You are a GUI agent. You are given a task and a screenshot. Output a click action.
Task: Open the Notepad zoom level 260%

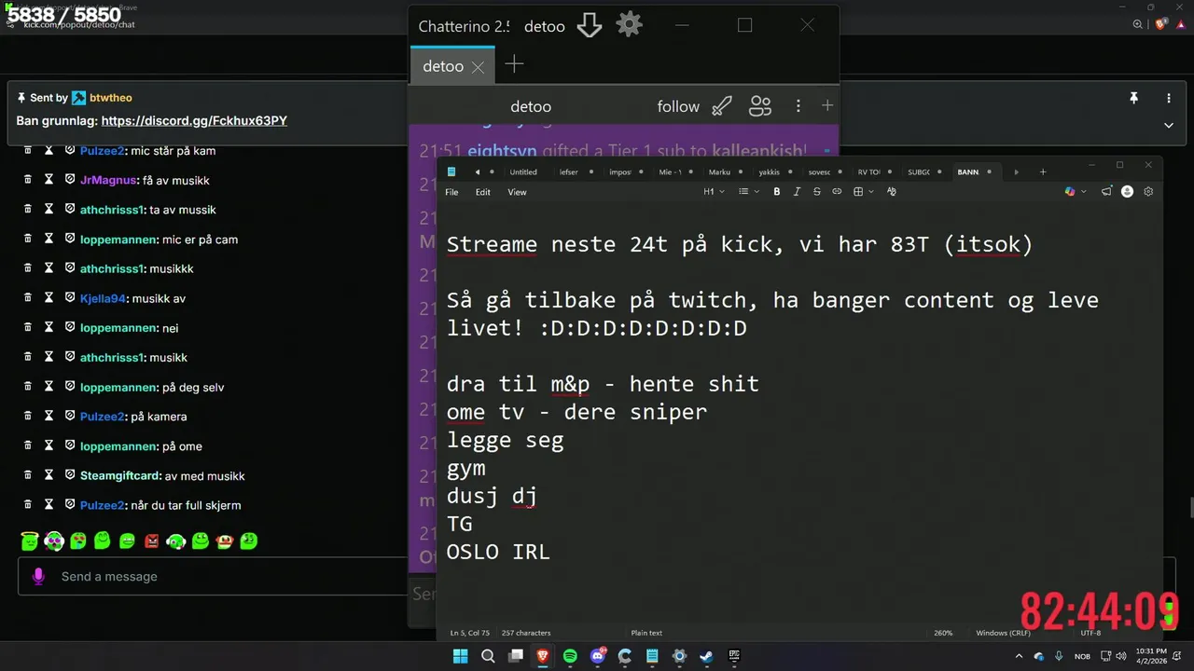943,633
